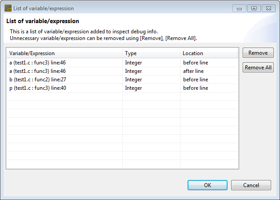This screenshot has height=200, width=280.
Task: Maximize the dialog window
Action: 254,8
